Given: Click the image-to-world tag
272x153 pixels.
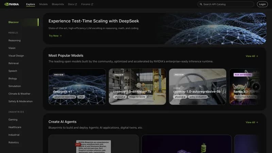Looking at the screenshot, I should (x=137, y=97).
